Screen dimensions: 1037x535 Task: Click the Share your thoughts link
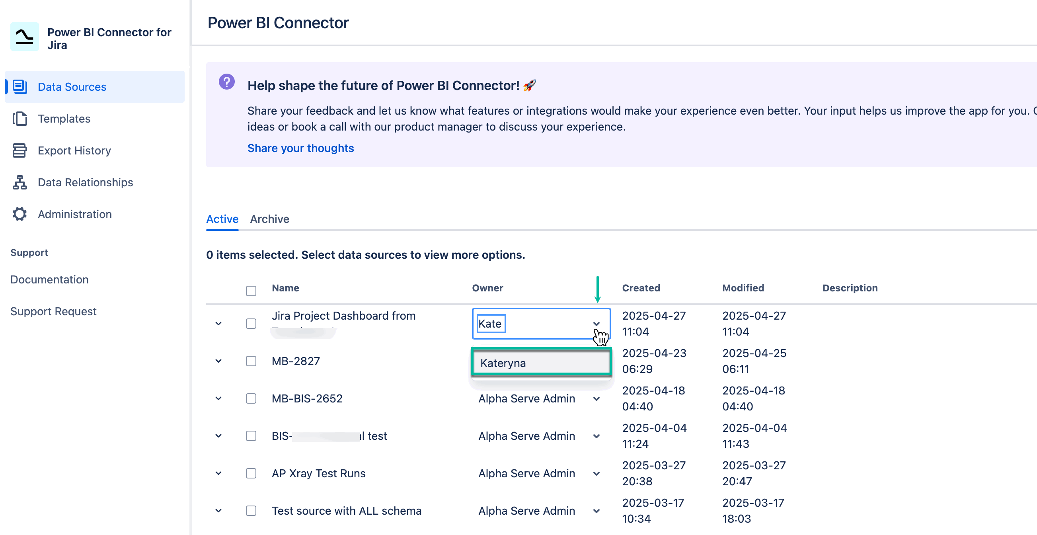pos(300,148)
